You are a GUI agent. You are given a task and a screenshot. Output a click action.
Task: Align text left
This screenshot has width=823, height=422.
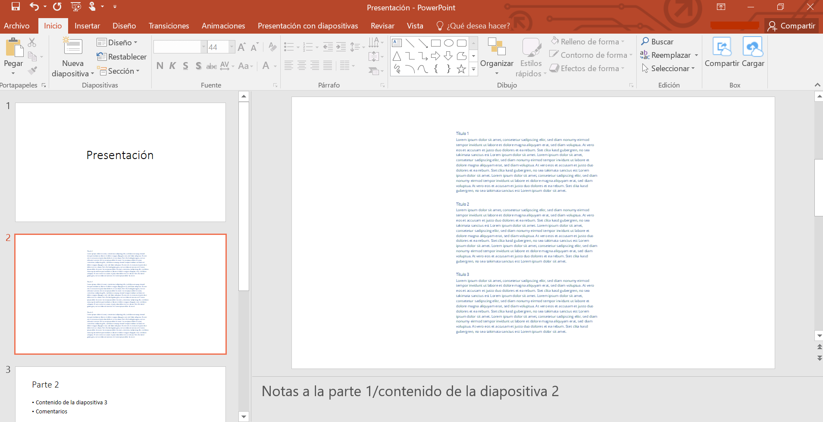289,66
